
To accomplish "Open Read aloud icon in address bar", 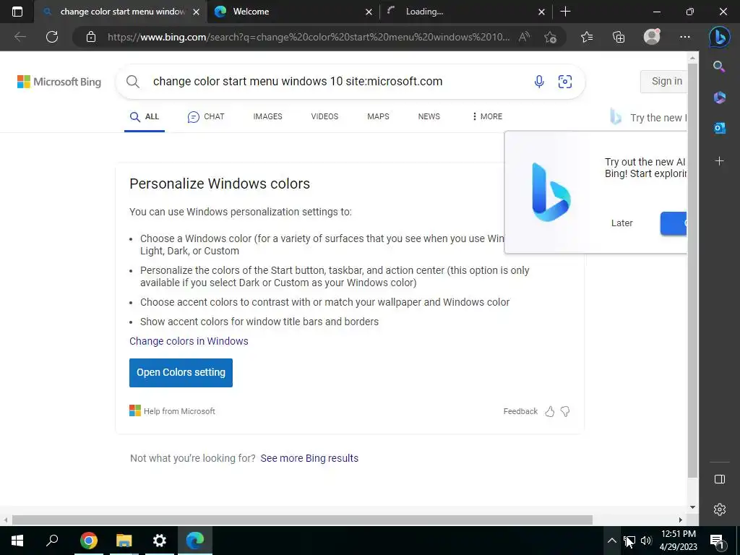I will [525, 37].
